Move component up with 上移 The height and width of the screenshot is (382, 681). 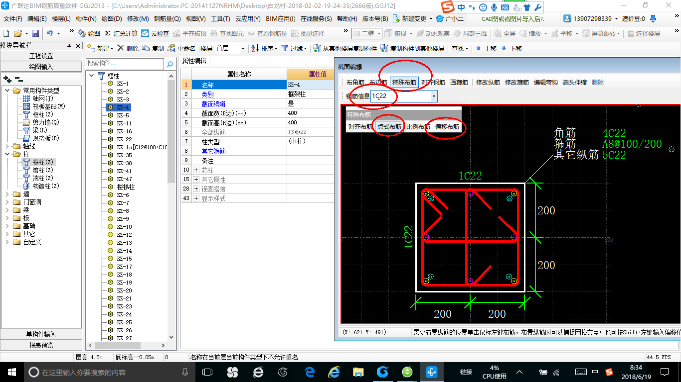click(486, 48)
